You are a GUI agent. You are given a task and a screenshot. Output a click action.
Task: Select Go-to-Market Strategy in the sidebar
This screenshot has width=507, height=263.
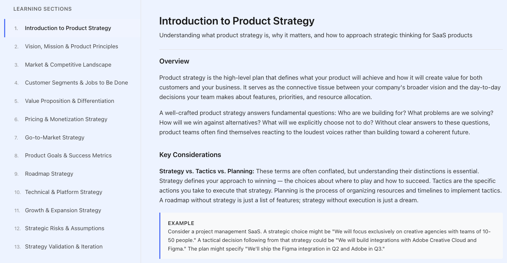click(x=55, y=138)
